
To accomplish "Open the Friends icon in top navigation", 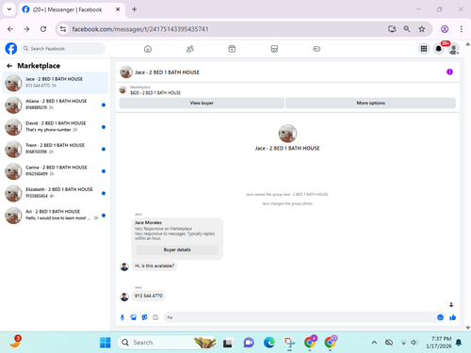I will 190,49.
